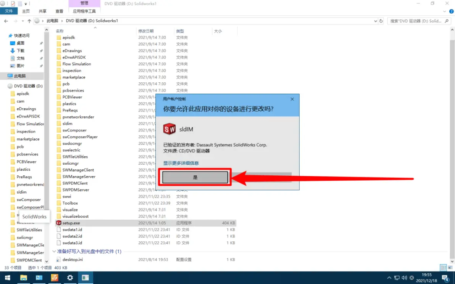Go back with the back arrow
The image size is (455, 284).
pyautogui.click(x=6, y=21)
